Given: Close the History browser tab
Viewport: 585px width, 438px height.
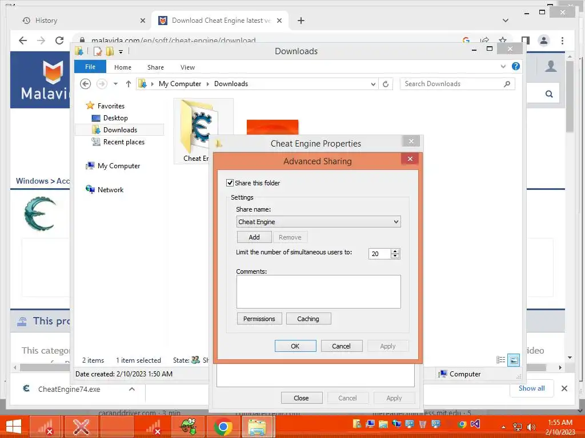Looking at the screenshot, I should tap(142, 21).
